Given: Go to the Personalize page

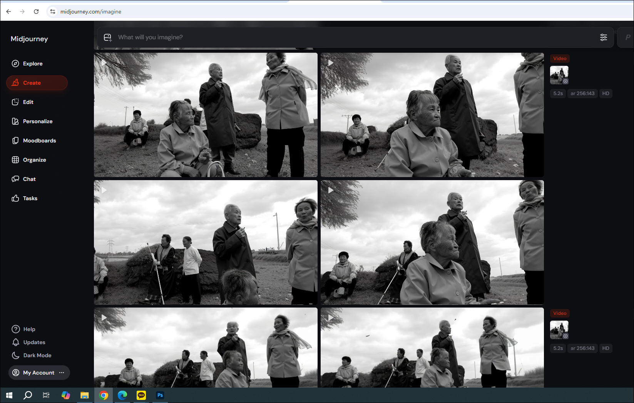Looking at the screenshot, I should [x=32, y=121].
